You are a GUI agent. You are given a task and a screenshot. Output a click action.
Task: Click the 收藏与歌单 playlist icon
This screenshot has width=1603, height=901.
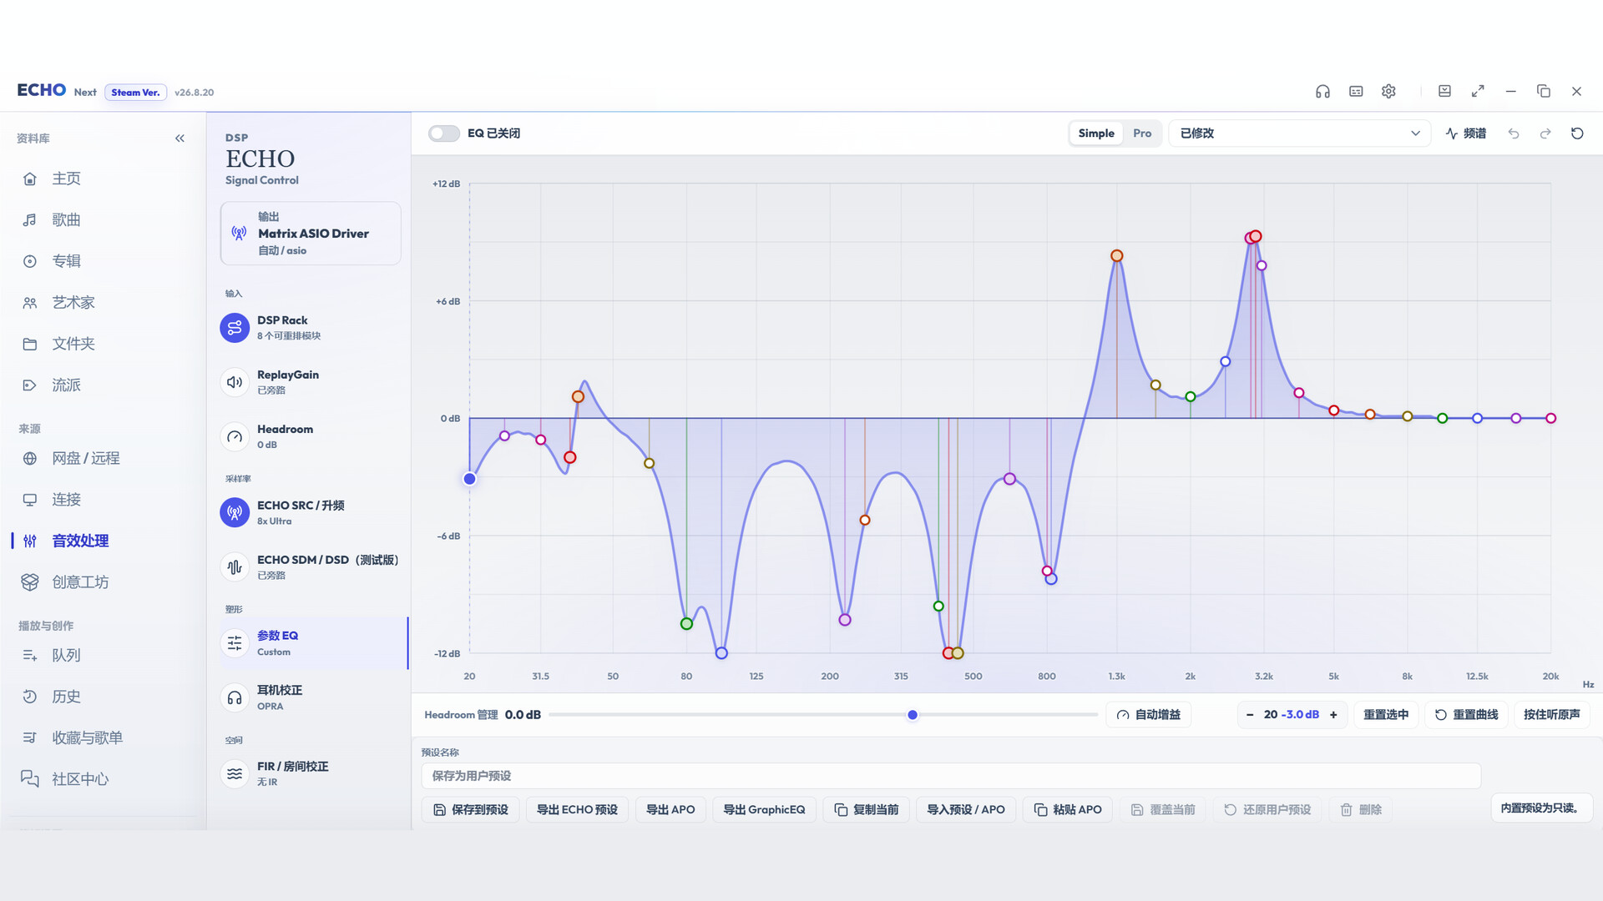click(30, 737)
